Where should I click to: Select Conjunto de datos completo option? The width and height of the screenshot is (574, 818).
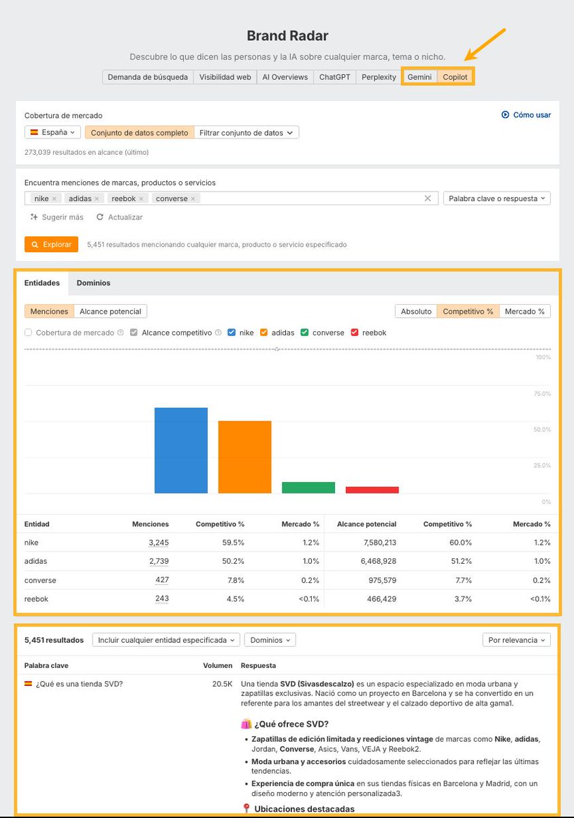(140, 132)
